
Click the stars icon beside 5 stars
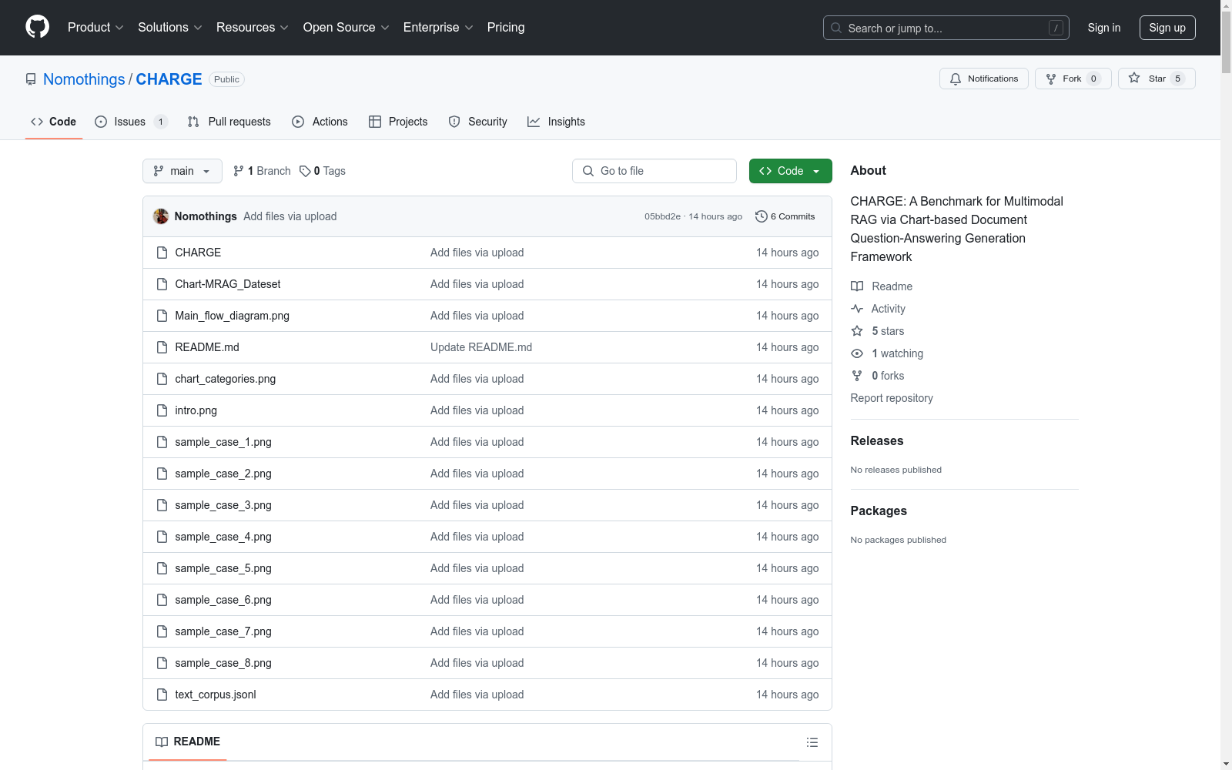(857, 331)
